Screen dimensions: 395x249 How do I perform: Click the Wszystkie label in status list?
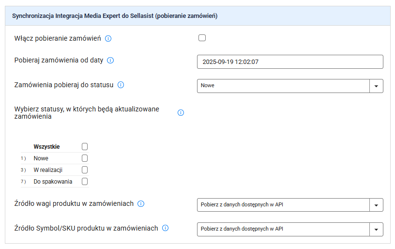(x=46, y=147)
